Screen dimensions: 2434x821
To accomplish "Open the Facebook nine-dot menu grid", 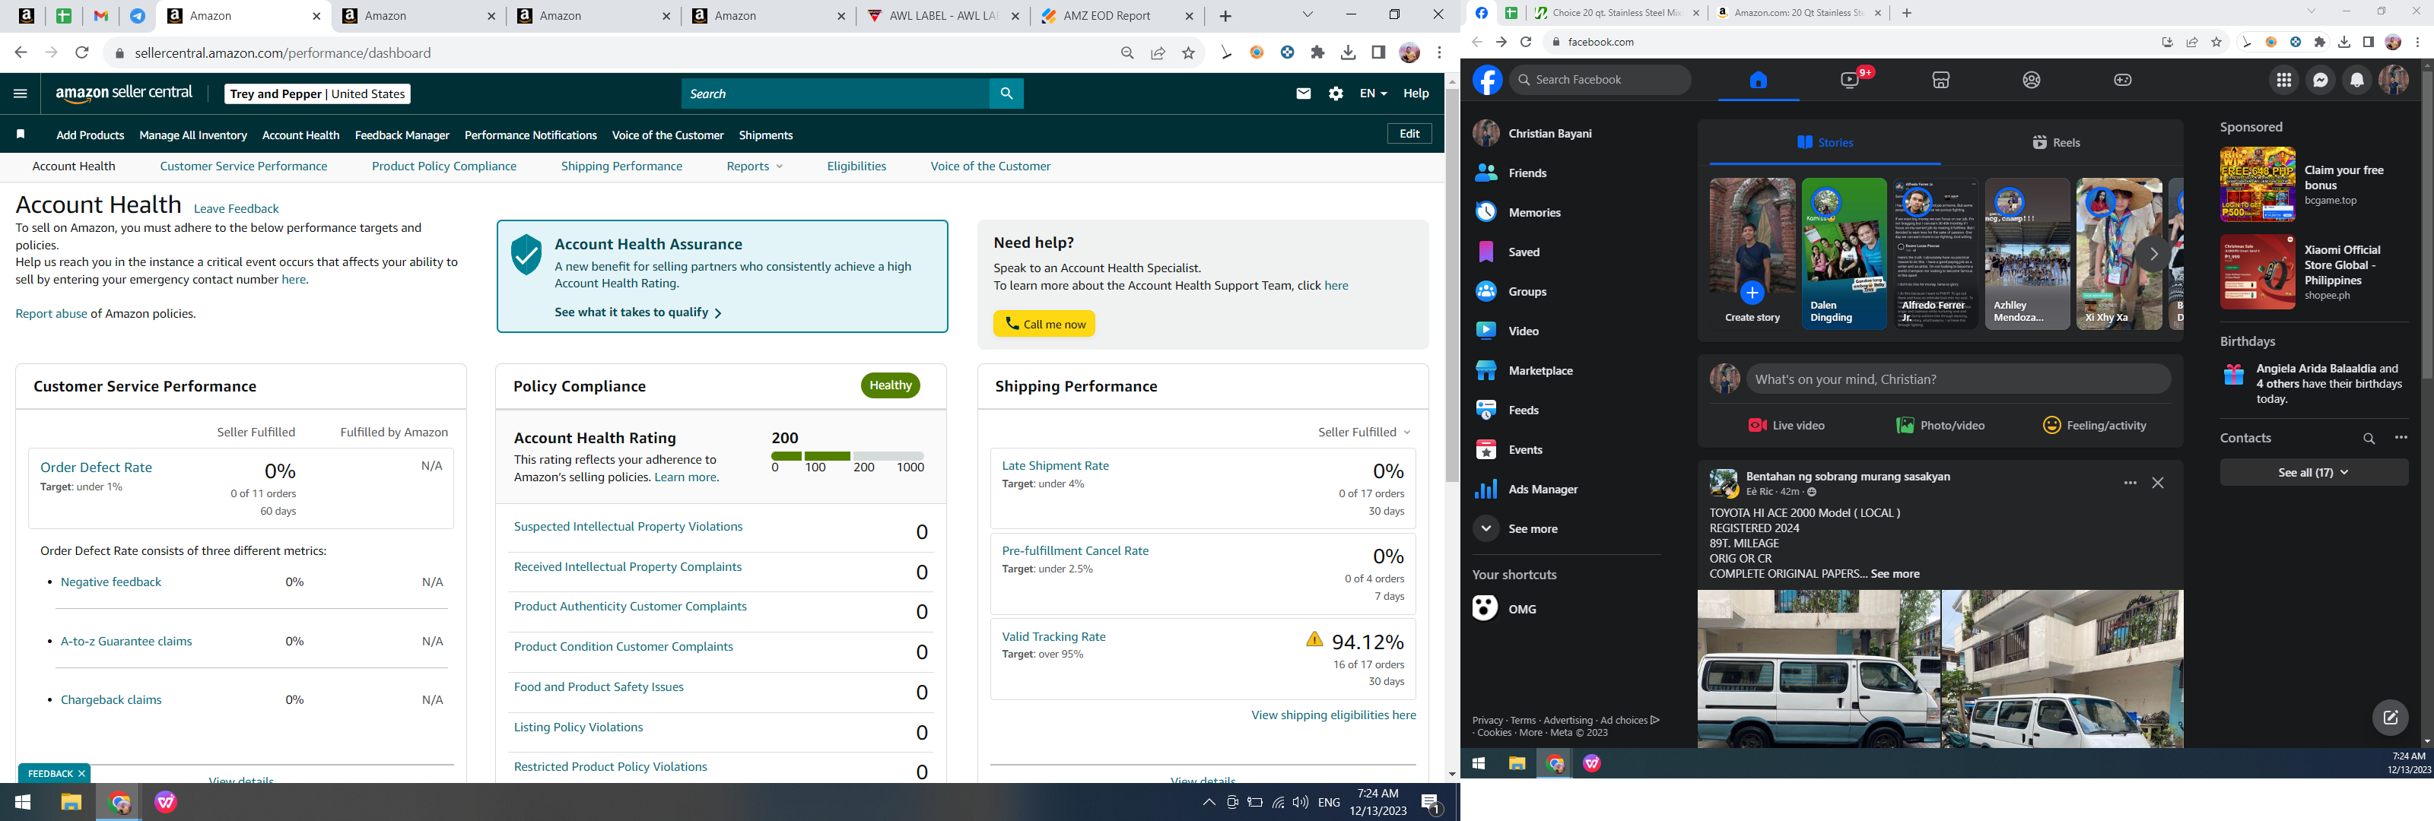I will 2283,81.
